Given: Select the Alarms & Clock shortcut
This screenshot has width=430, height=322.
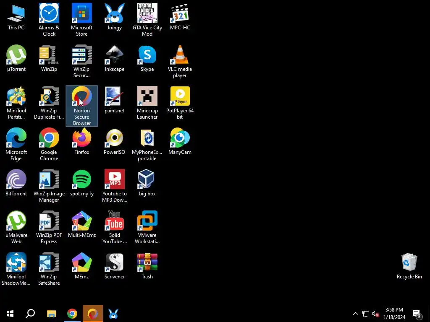Looking at the screenshot, I should (x=49, y=20).
